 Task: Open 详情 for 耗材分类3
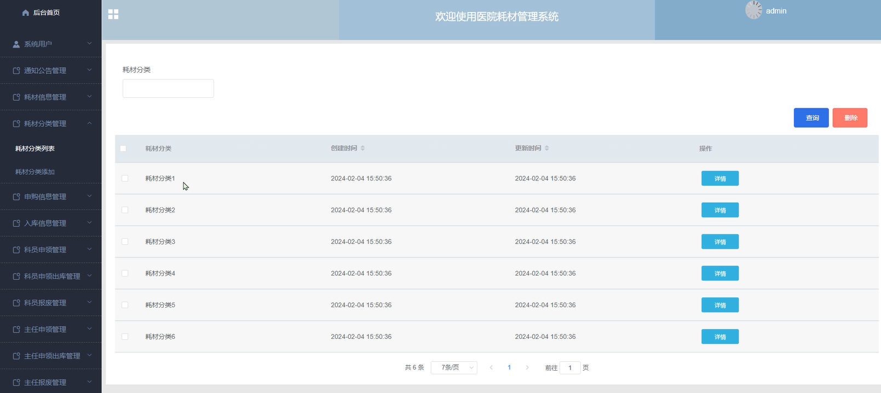(720, 242)
